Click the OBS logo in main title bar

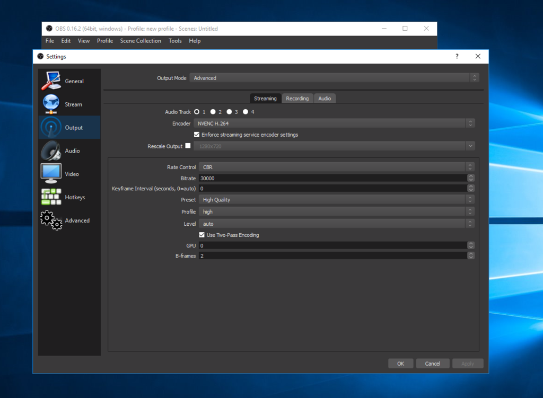pyautogui.click(x=49, y=29)
